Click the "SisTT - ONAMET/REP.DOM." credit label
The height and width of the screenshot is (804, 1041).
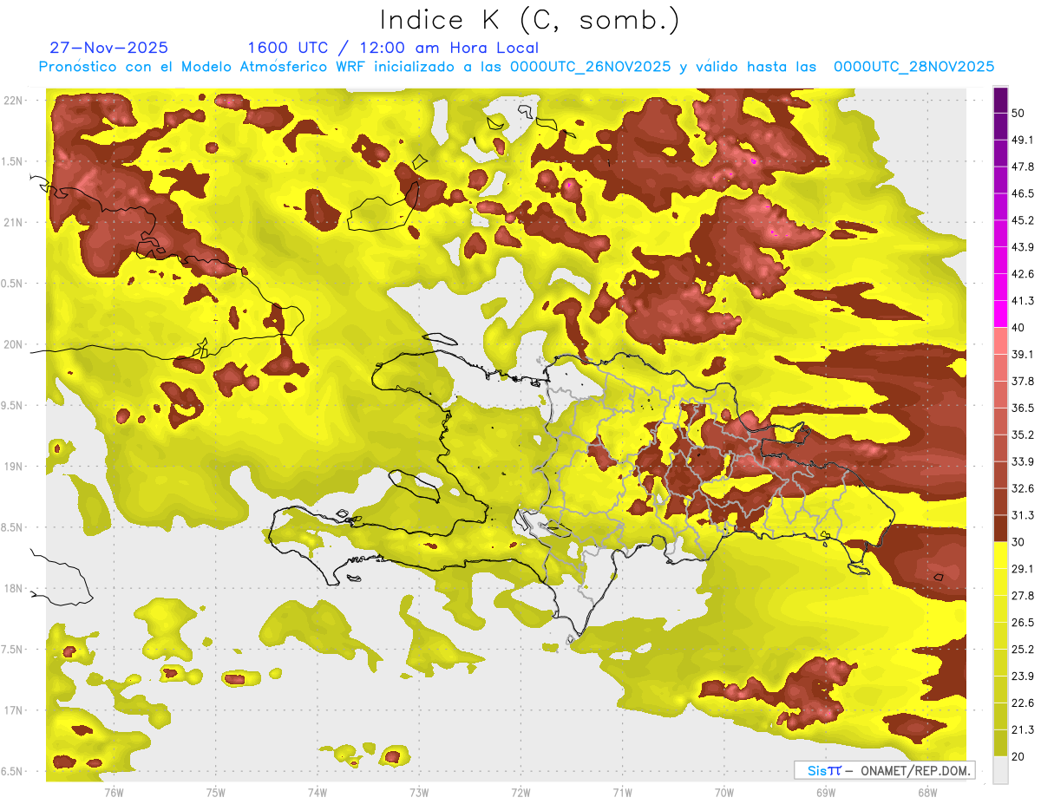[884, 770]
